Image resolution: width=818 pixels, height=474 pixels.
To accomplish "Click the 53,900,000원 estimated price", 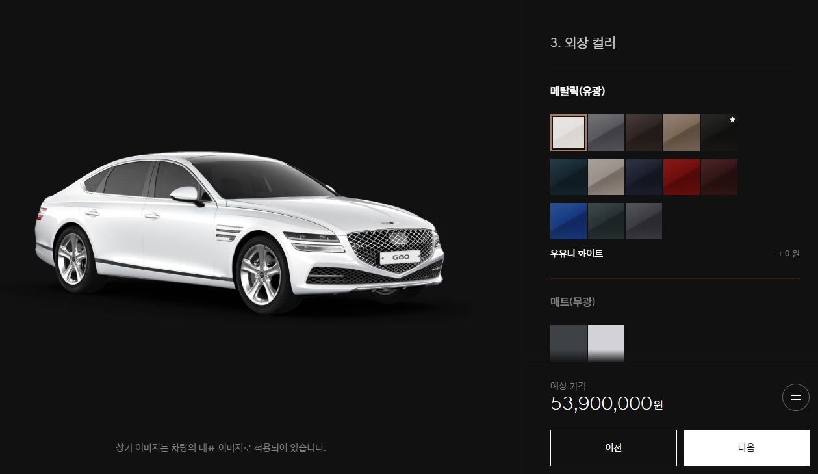I will 607,403.
